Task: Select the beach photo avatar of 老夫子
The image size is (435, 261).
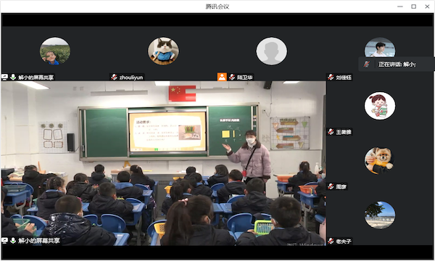Action: click(380, 215)
